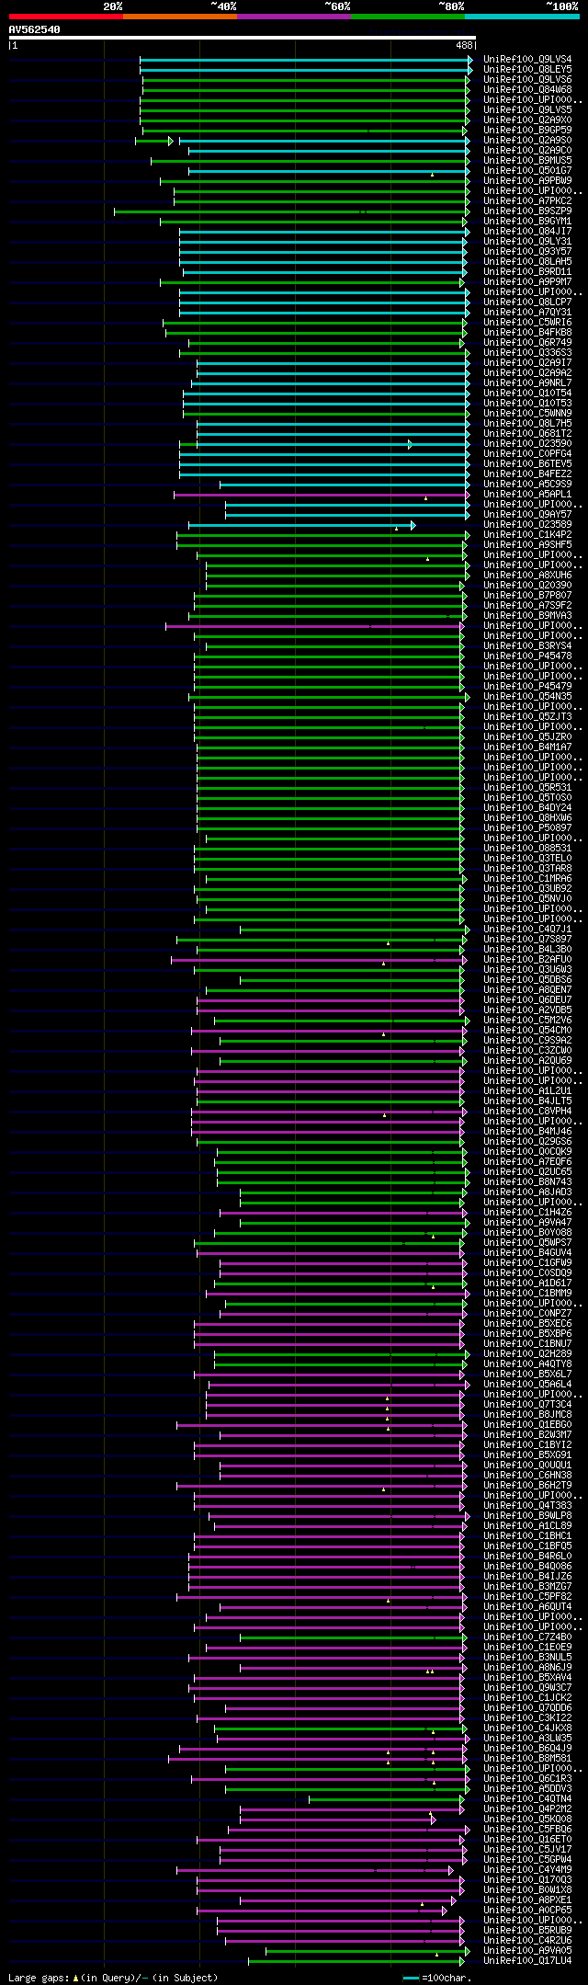The height and width of the screenshot is (1985, 588).
Task: Click the red ~20% identity legend bar
Action: (66, 17)
